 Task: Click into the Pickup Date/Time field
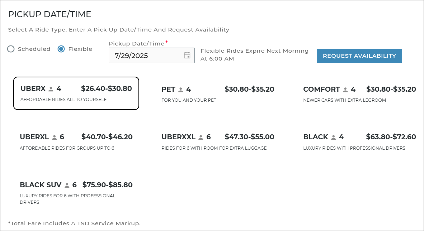click(x=147, y=56)
